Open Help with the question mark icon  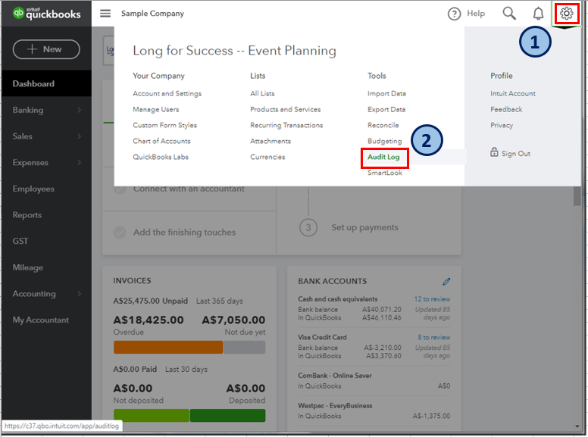455,14
